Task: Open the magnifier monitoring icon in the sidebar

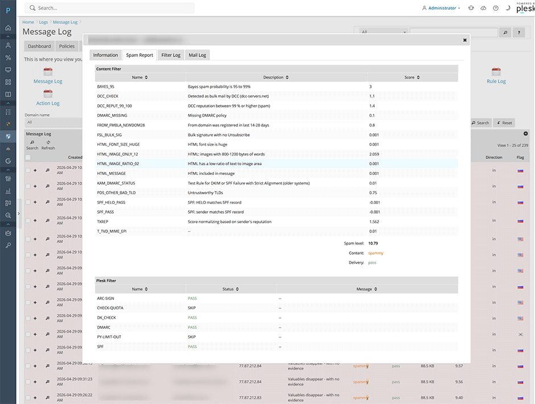Action: 8,215
